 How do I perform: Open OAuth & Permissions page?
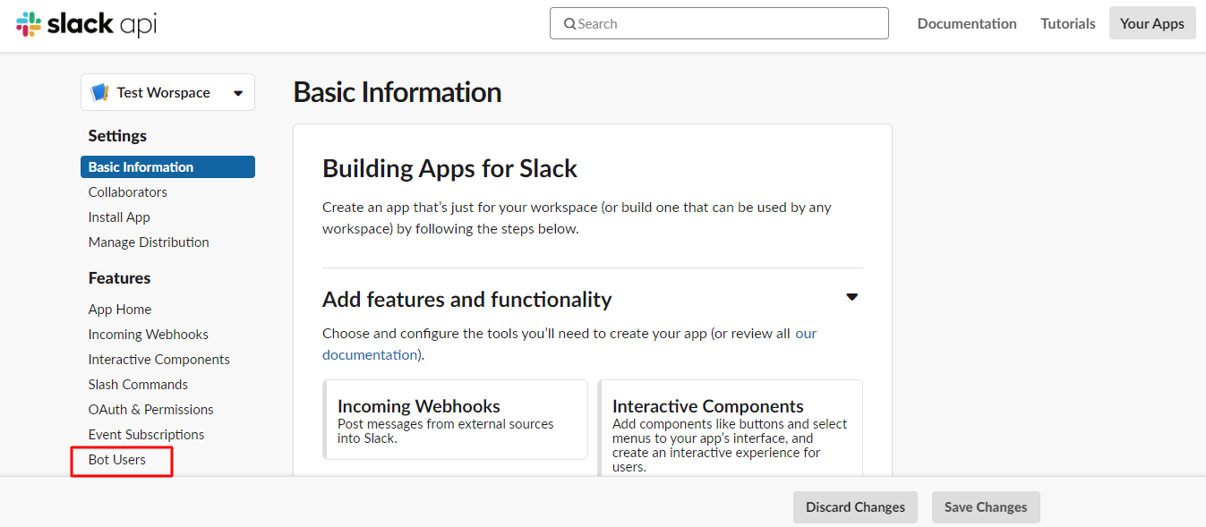[150, 410]
